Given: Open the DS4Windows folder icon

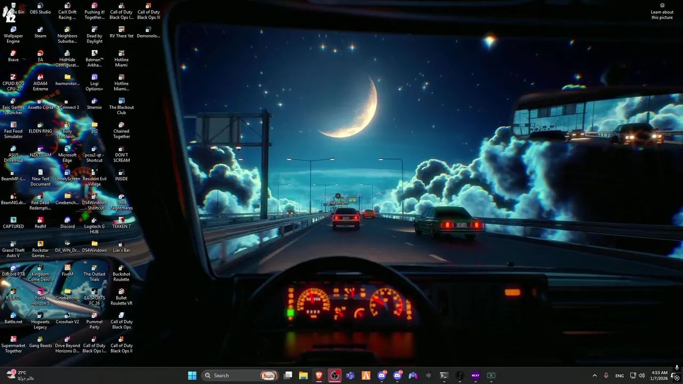Looking at the screenshot, I should pyautogui.click(x=94, y=247).
